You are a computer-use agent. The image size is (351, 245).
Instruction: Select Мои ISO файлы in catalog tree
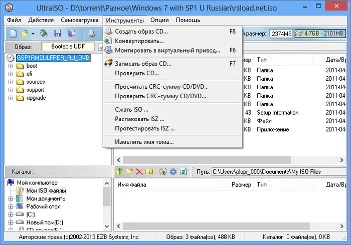[x=46, y=190]
